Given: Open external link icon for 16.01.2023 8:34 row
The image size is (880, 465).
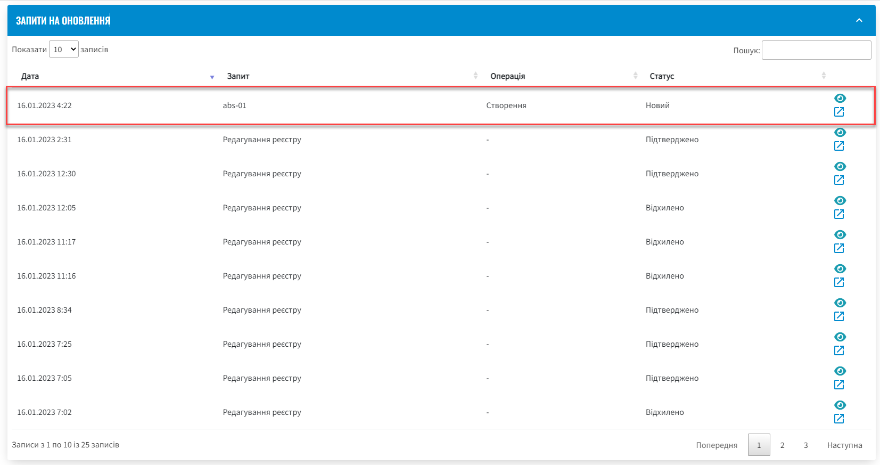Looking at the screenshot, I should pyautogui.click(x=839, y=316).
